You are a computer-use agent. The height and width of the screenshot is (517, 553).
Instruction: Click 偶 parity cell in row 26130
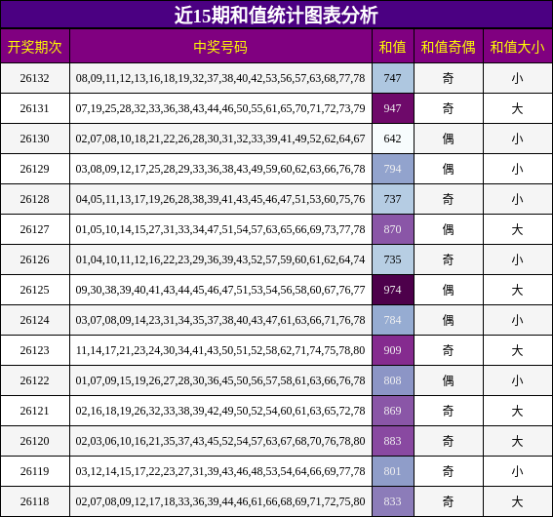(x=449, y=139)
